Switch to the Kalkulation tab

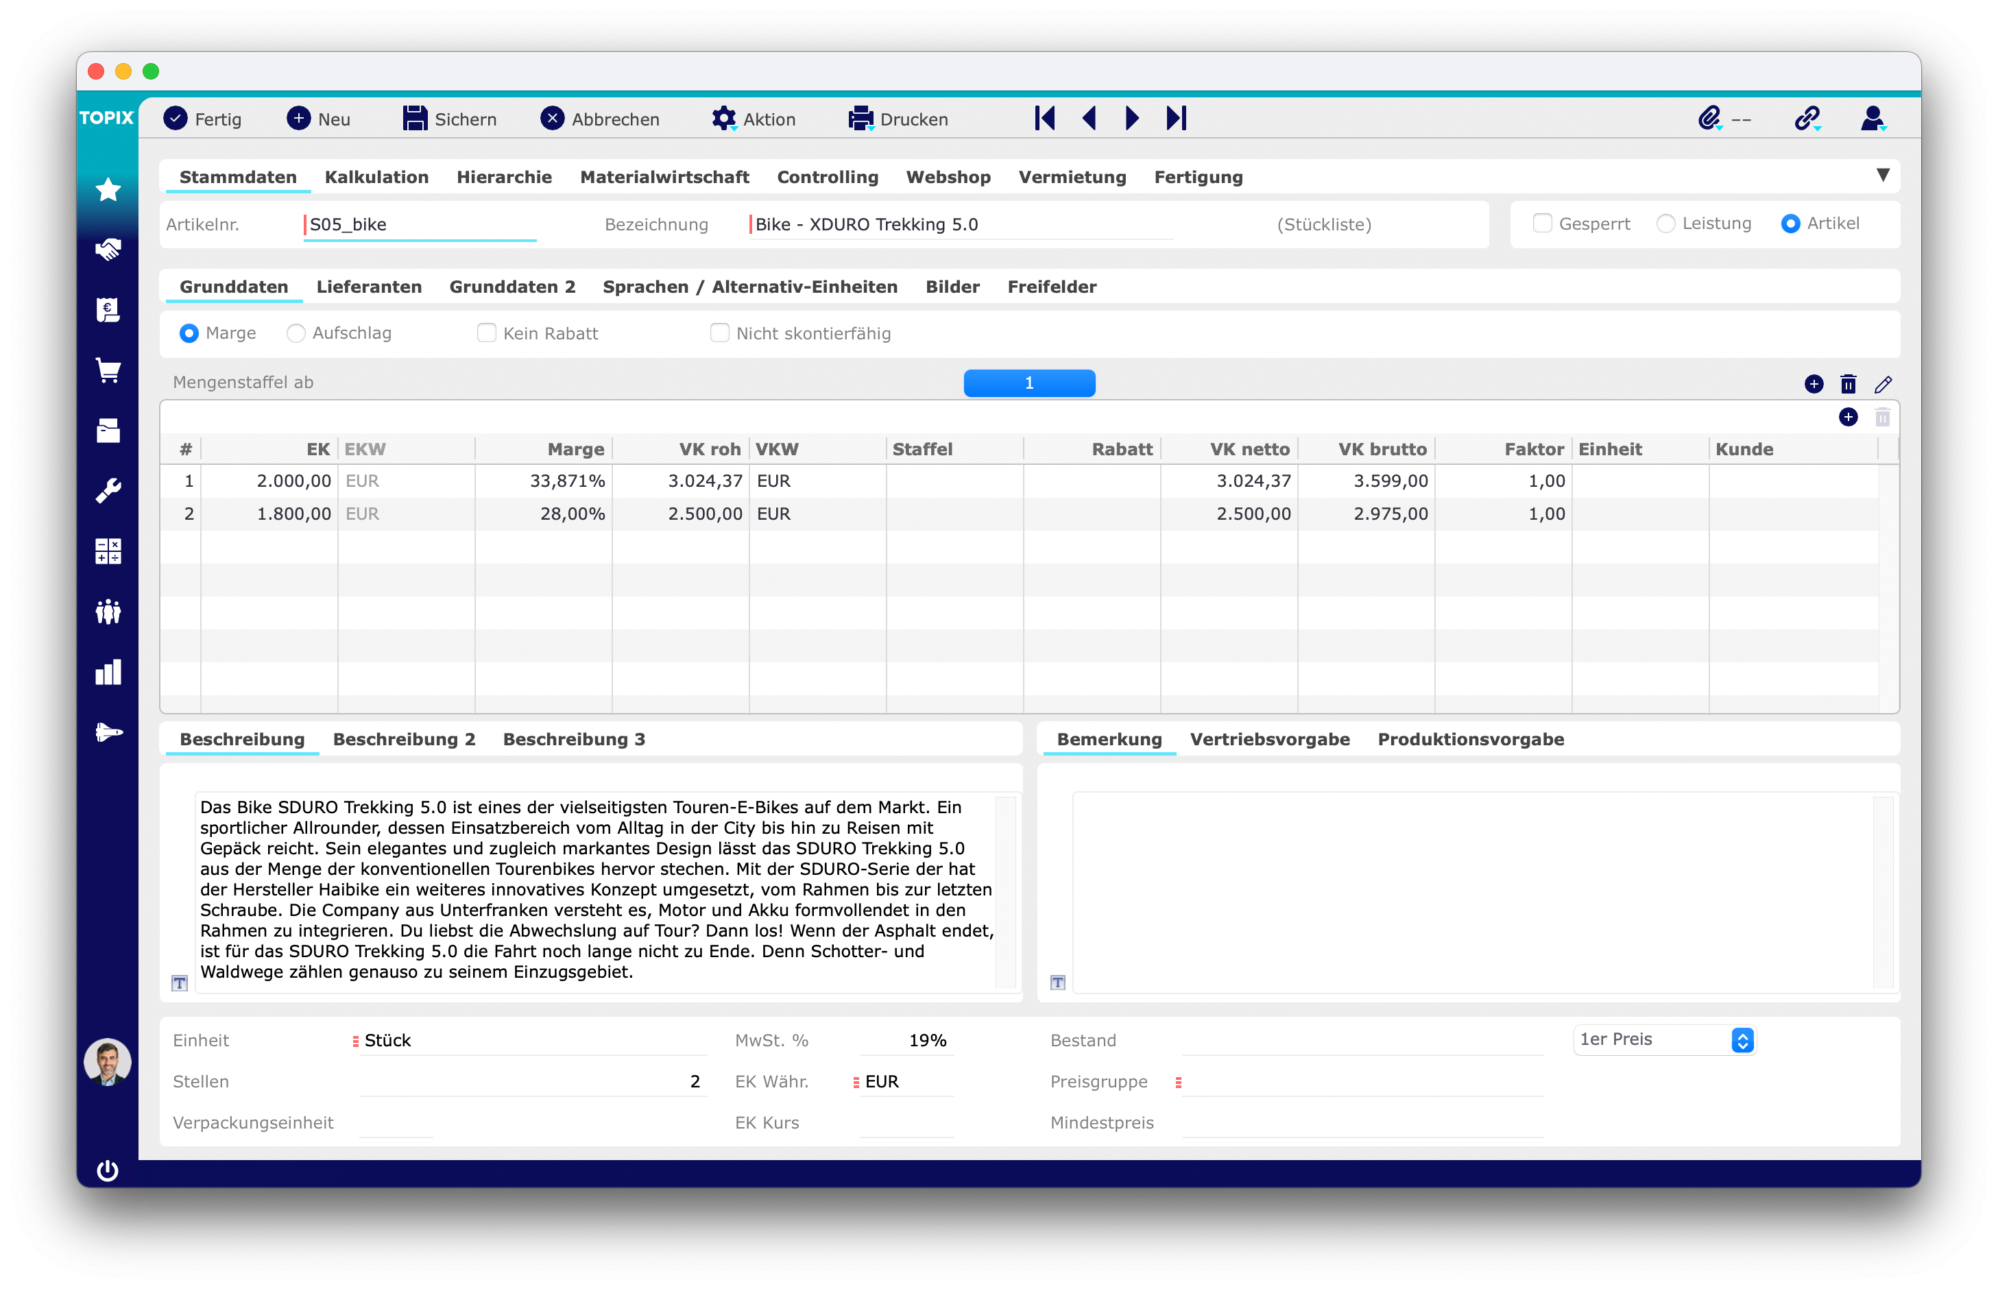click(376, 177)
